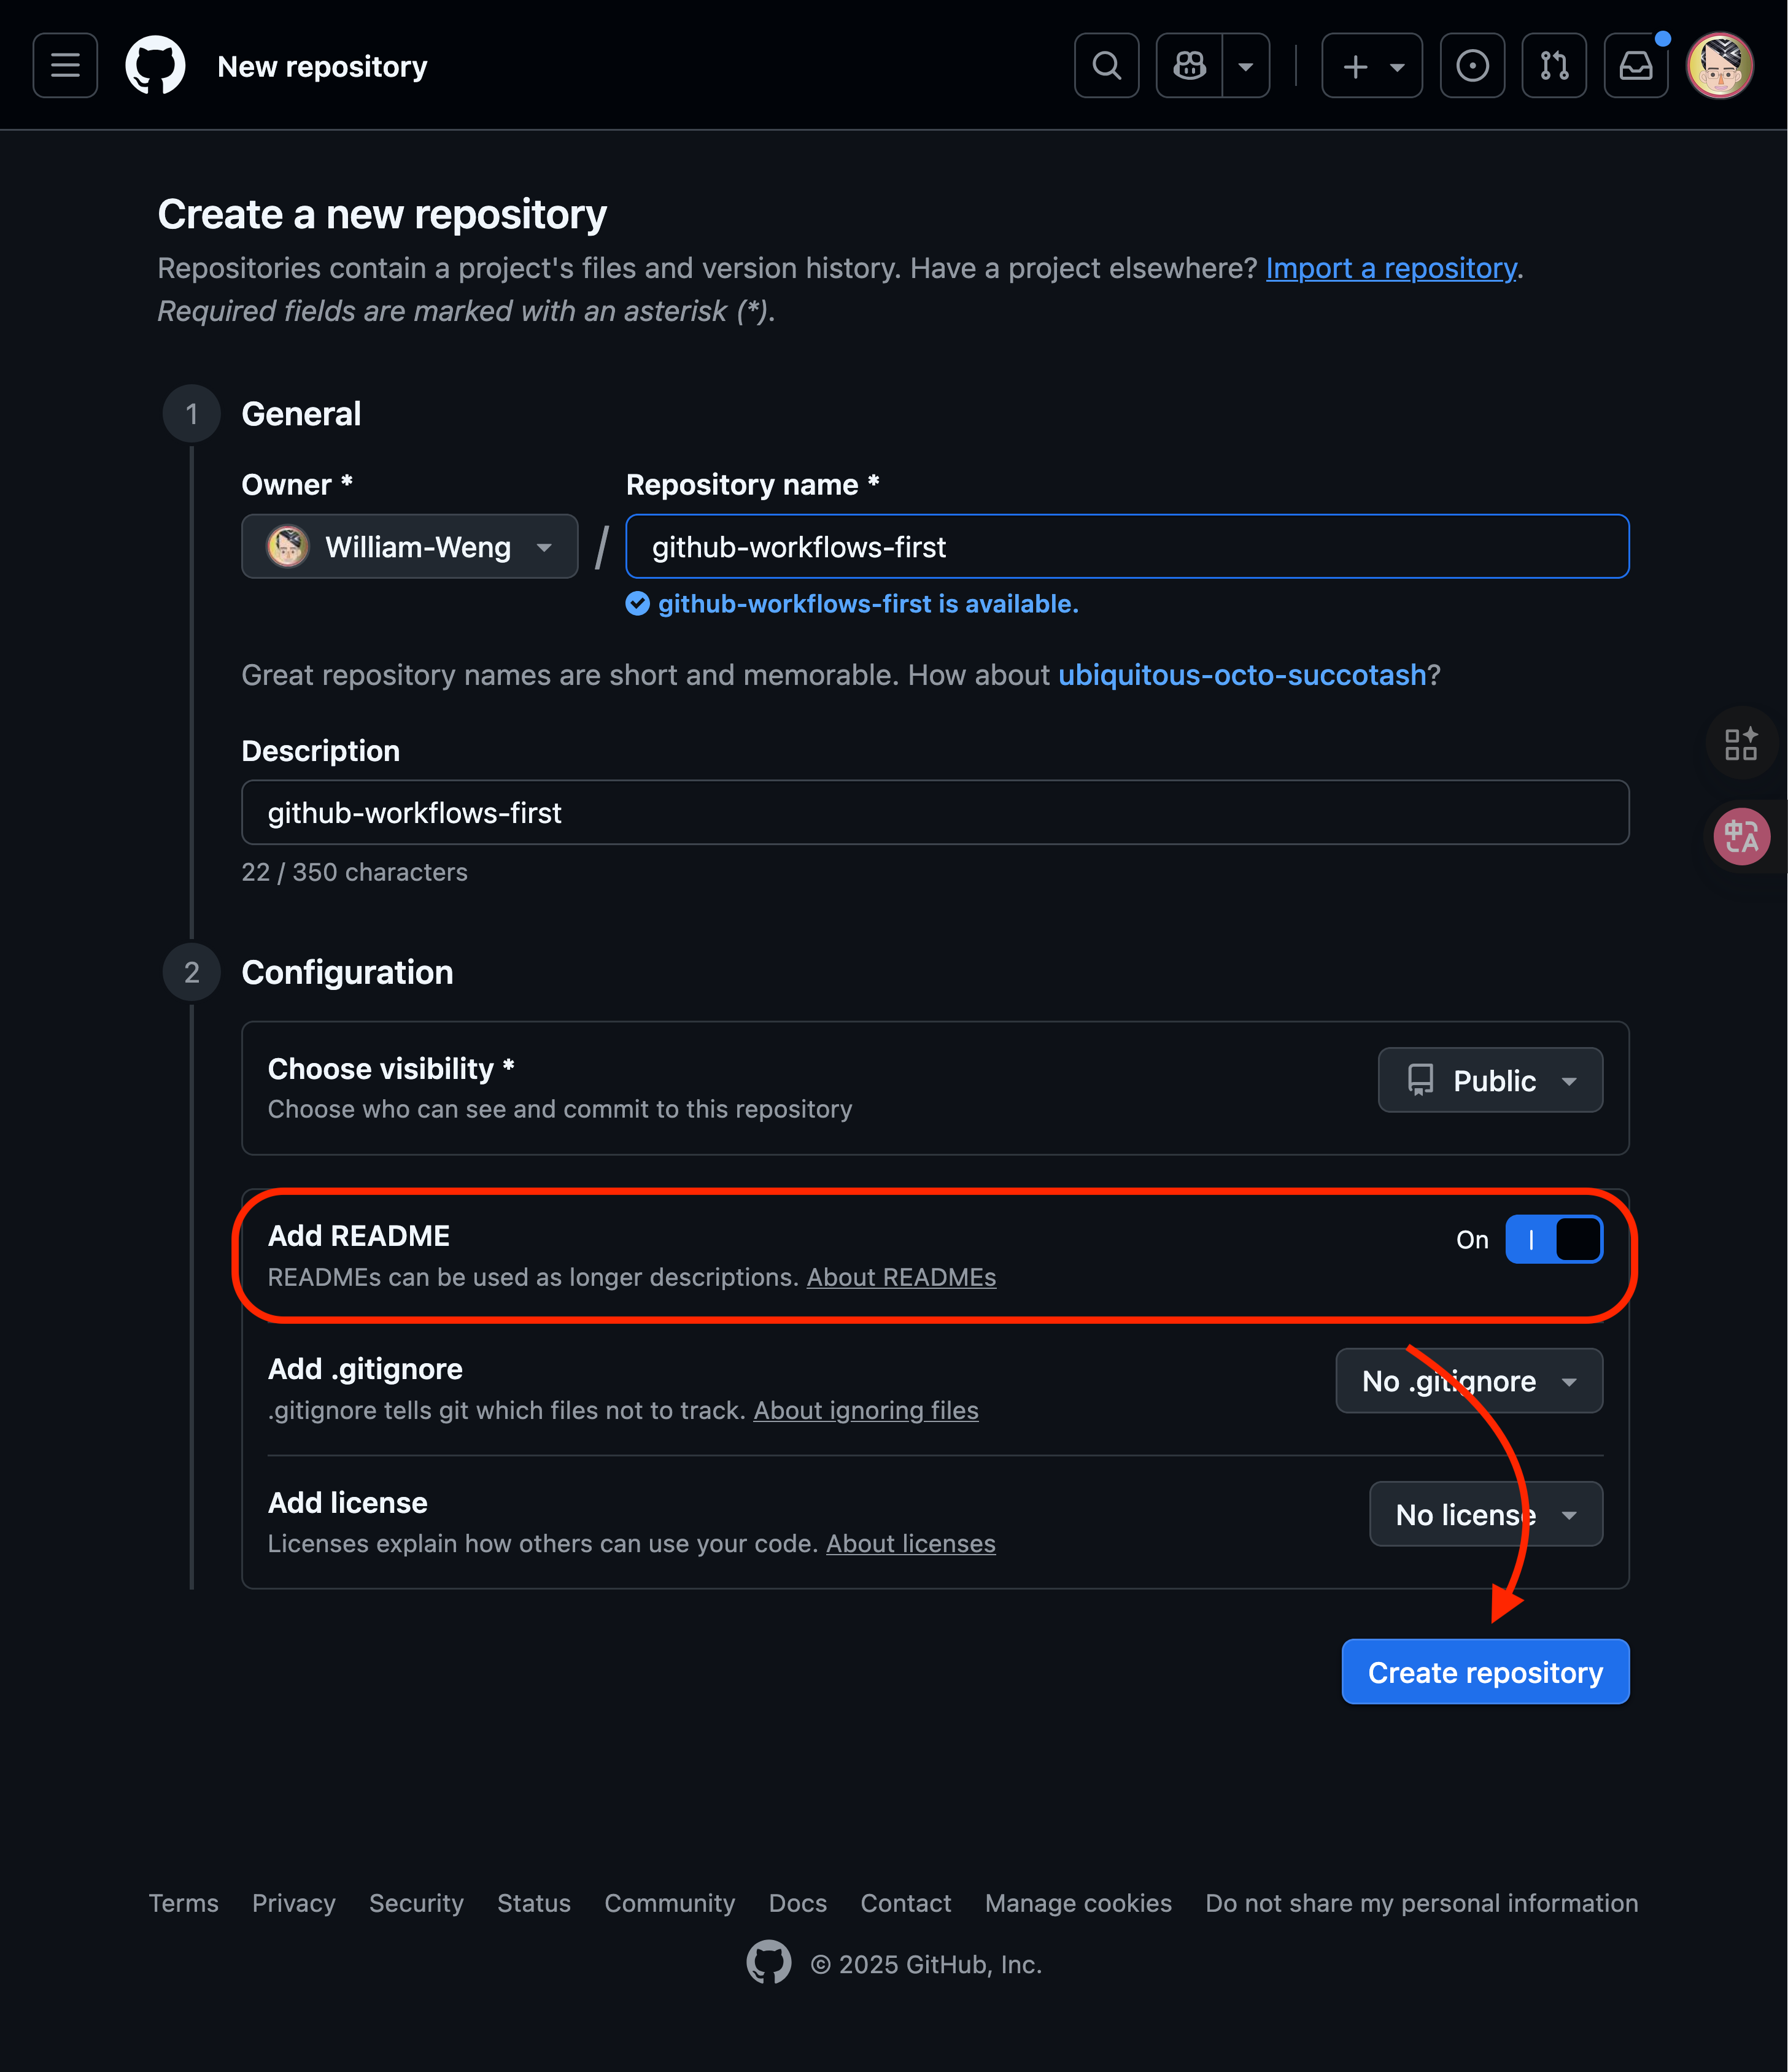Screen dimensions: 1788x2072
Task: Turn off the Add README toggle
Action: point(1554,1240)
